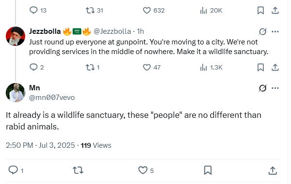The width and height of the screenshot is (291, 184).
Task: Bookmark the top post
Action: pos(260,10)
